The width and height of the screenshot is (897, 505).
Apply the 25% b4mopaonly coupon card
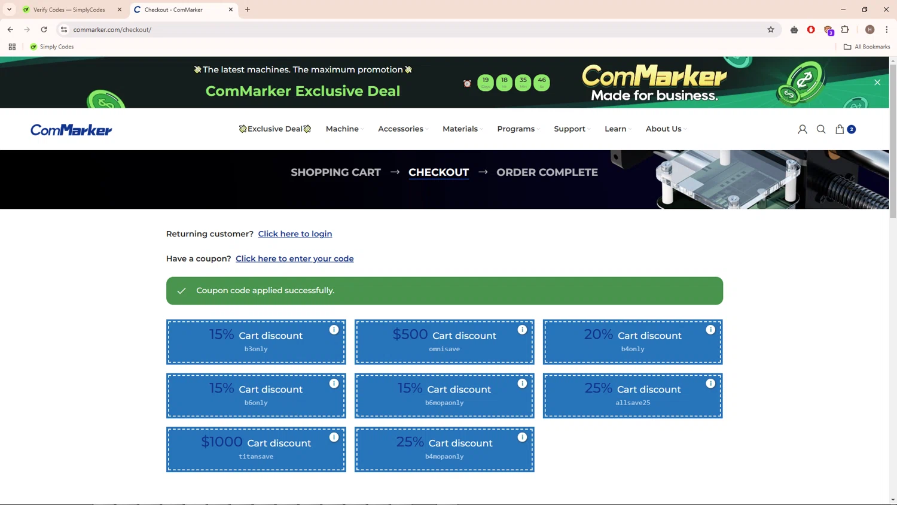click(x=444, y=449)
